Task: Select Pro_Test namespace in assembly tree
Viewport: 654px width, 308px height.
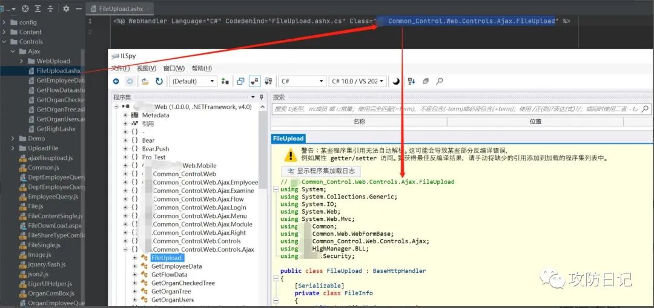Action: tap(153, 157)
